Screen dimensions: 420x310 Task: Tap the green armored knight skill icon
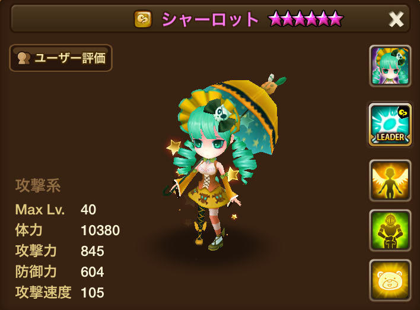tap(390, 230)
